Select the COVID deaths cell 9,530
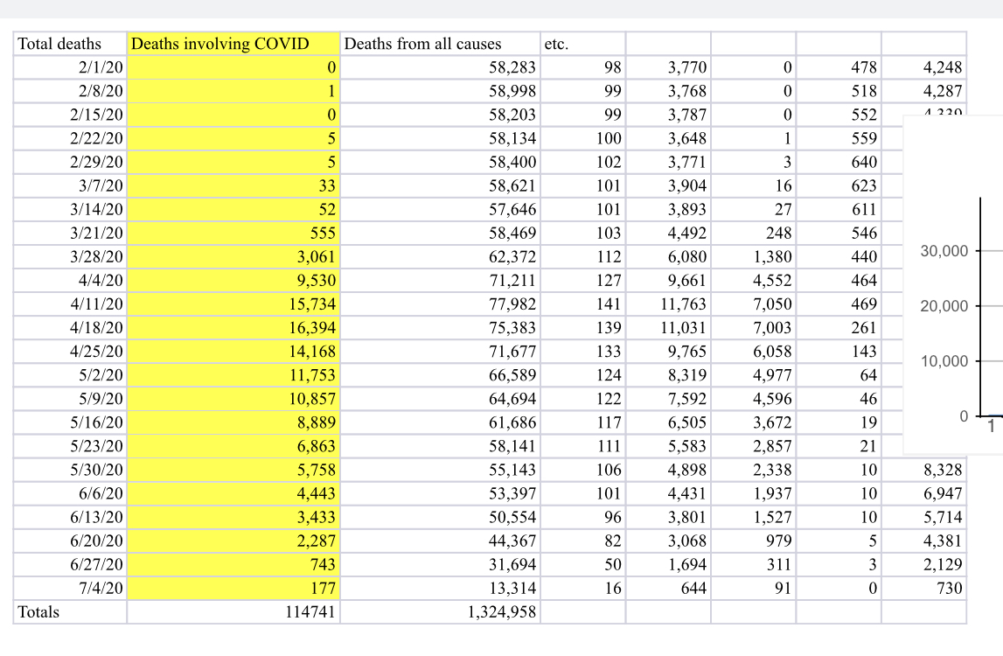 point(233,280)
